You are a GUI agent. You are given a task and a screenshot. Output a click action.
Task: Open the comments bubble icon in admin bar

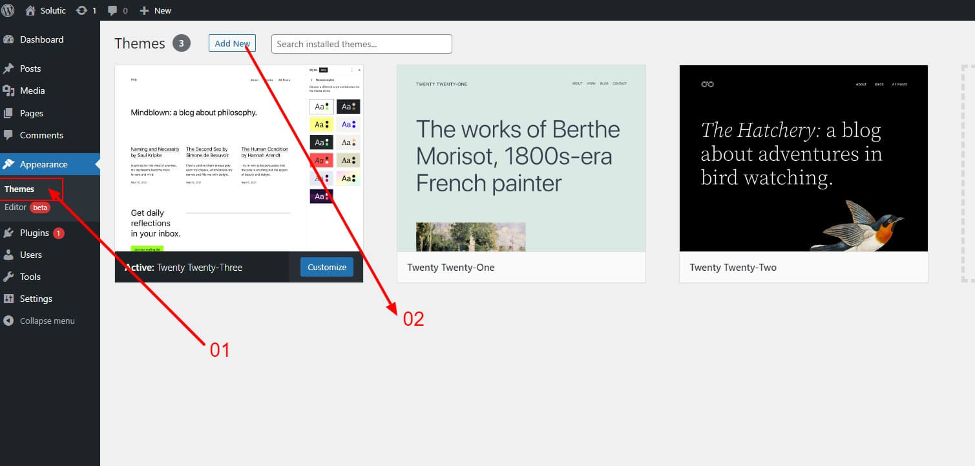tap(113, 10)
